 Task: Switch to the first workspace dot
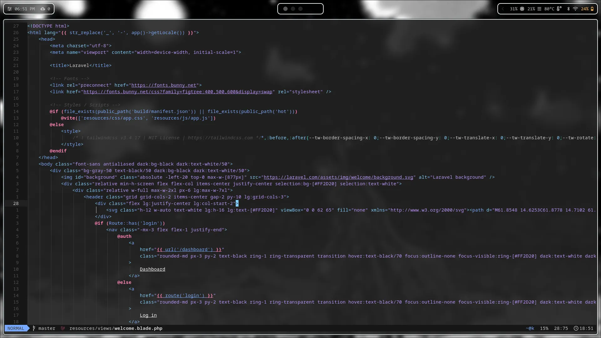(x=285, y=9)
